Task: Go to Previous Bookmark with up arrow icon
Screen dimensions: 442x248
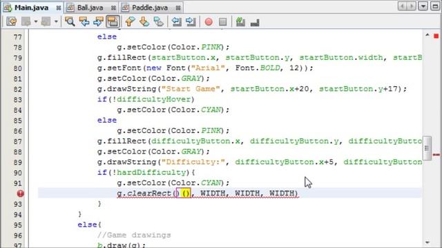Action: [x=130, y=21]
